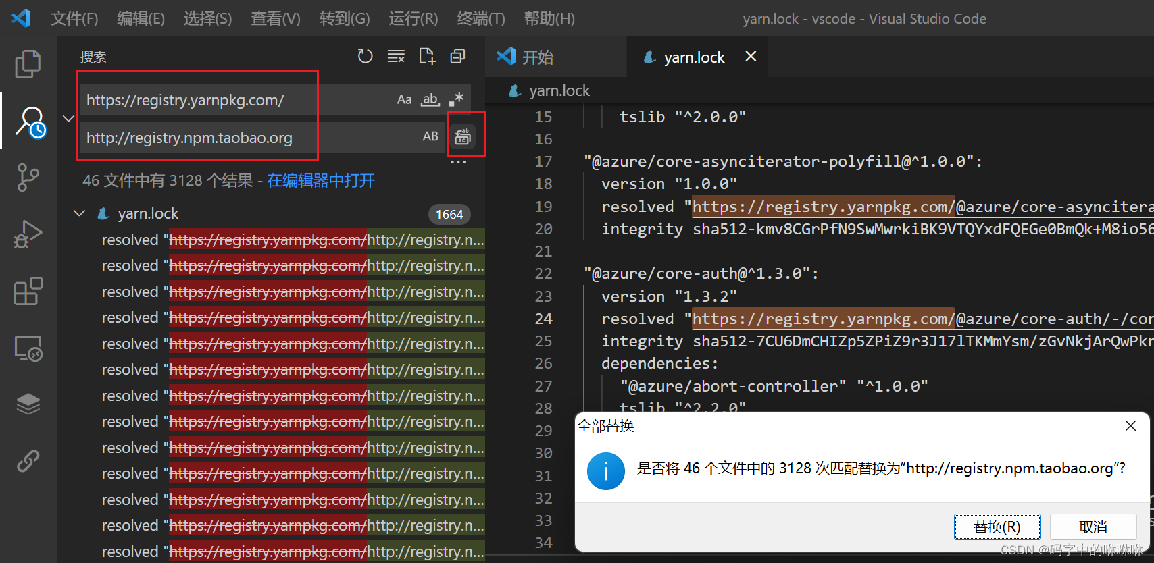This screenshot has width=1154, height=563.
Task: Click the dependencies: line in editor
Action: coord(660,363)
